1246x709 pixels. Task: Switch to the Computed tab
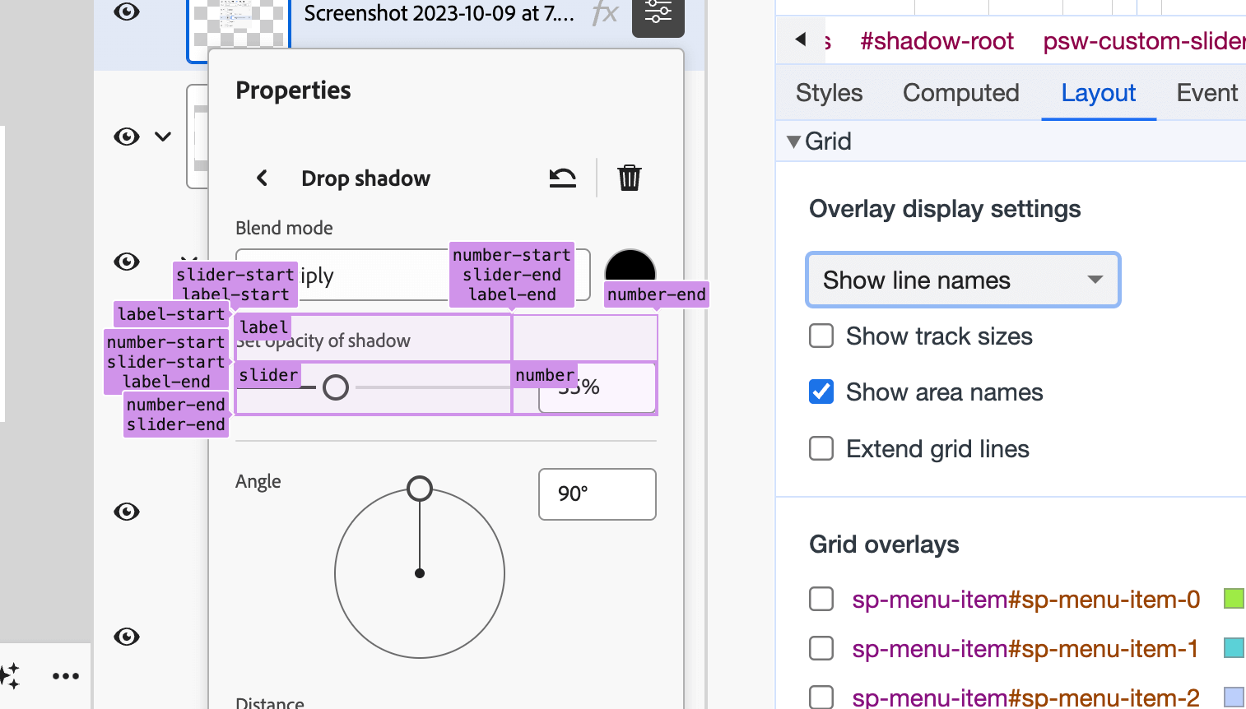(x=960, y=93)
